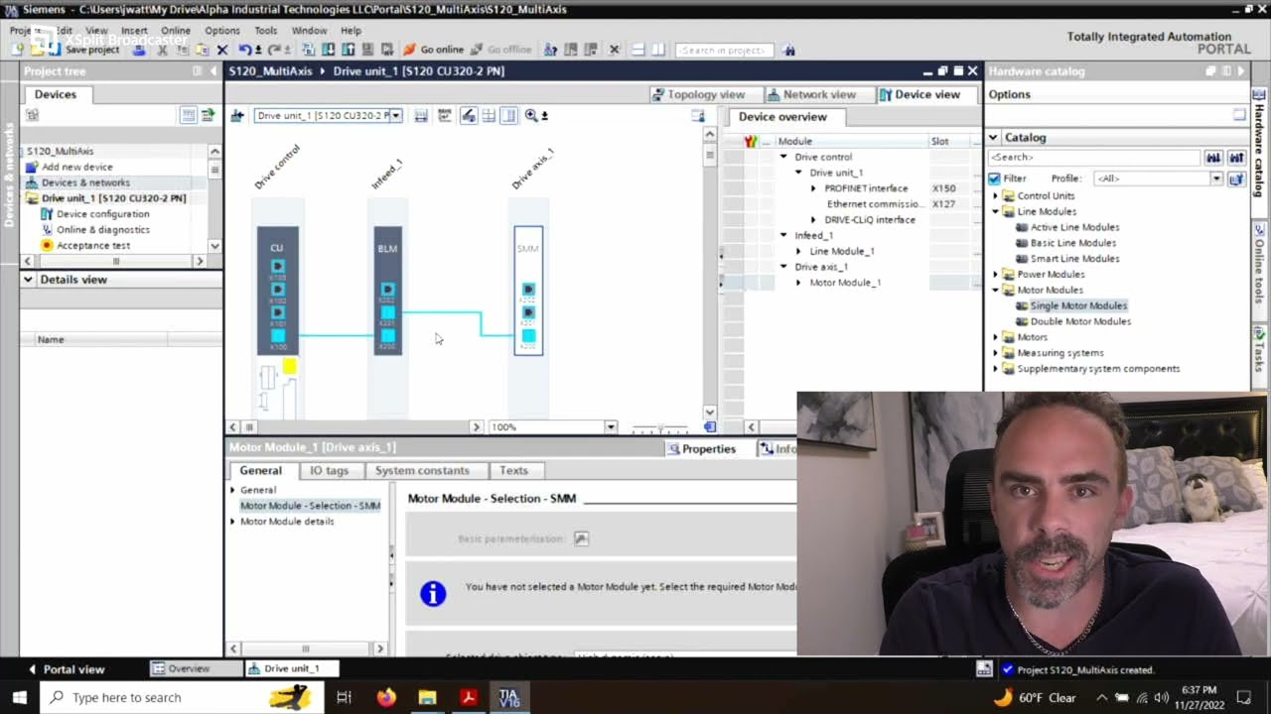Click the Double Motor Modules catalog icon

[x=1022, y=321]
